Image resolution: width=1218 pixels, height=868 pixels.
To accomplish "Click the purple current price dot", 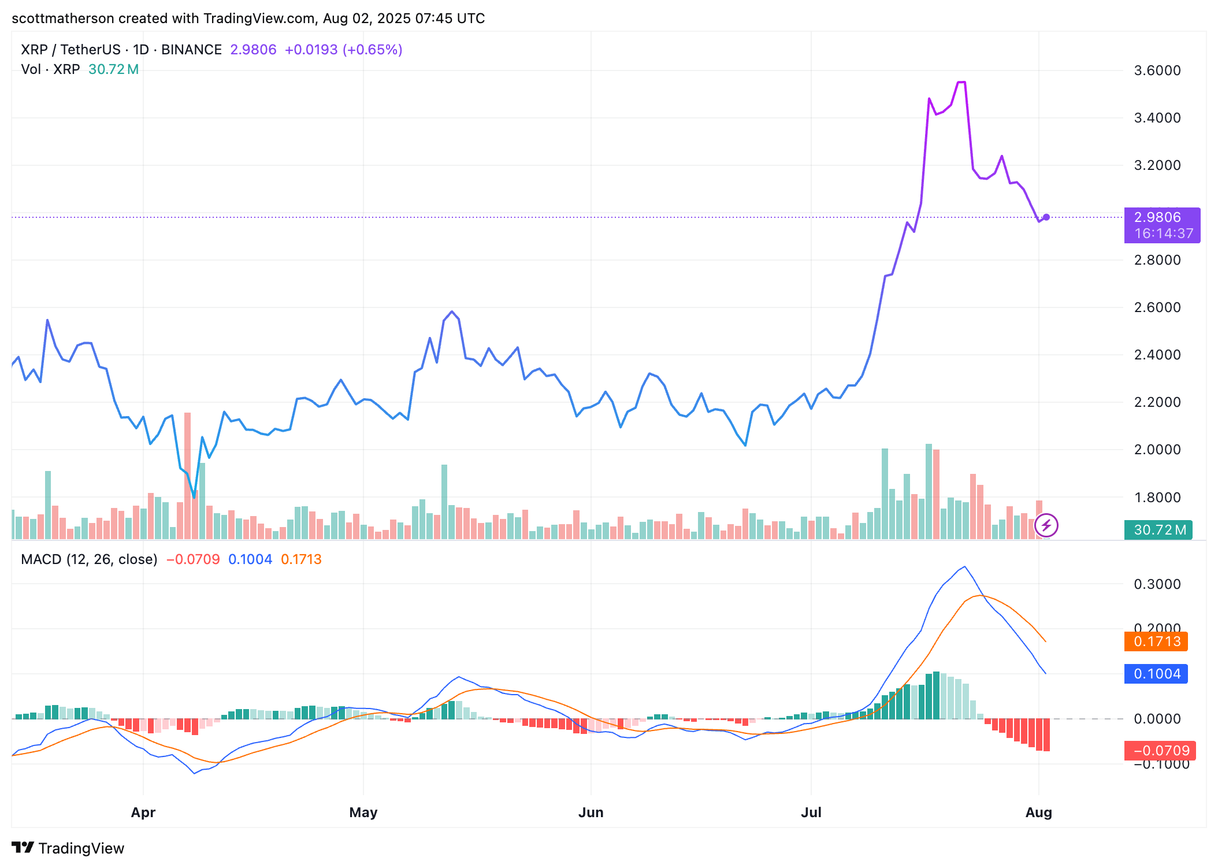I will coord(1046,217).
